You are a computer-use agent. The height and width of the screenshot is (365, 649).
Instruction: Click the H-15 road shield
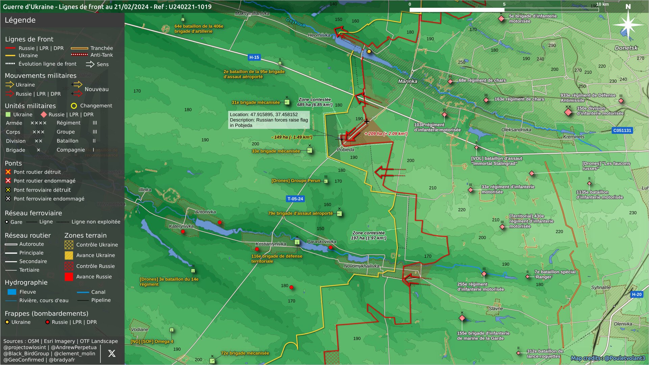[254, 57]
